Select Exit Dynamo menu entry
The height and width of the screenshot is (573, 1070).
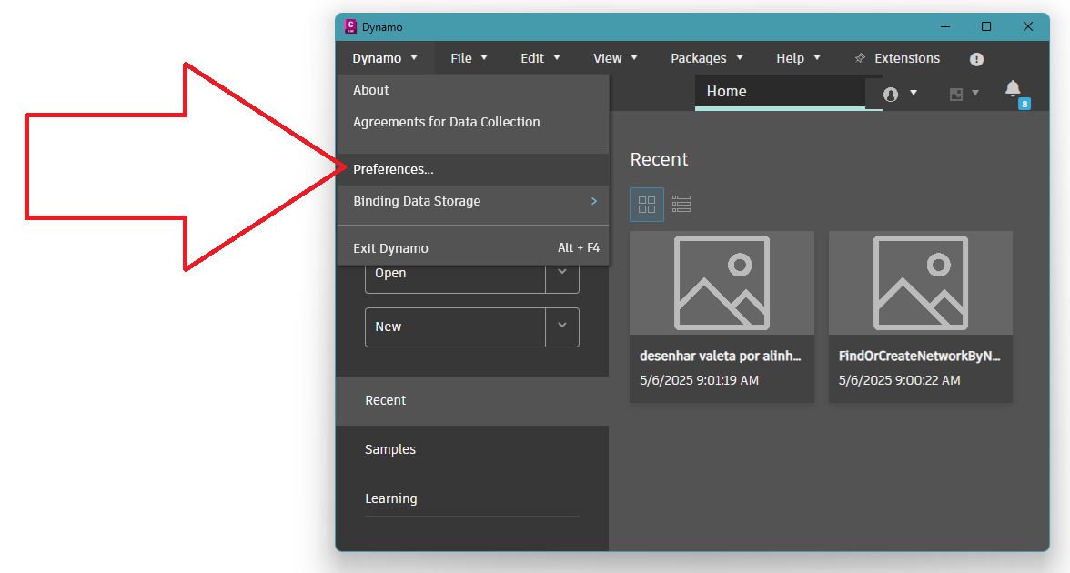[473, 248]
